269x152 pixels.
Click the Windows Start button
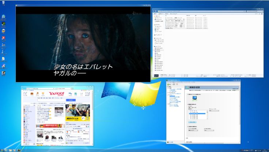2,151
